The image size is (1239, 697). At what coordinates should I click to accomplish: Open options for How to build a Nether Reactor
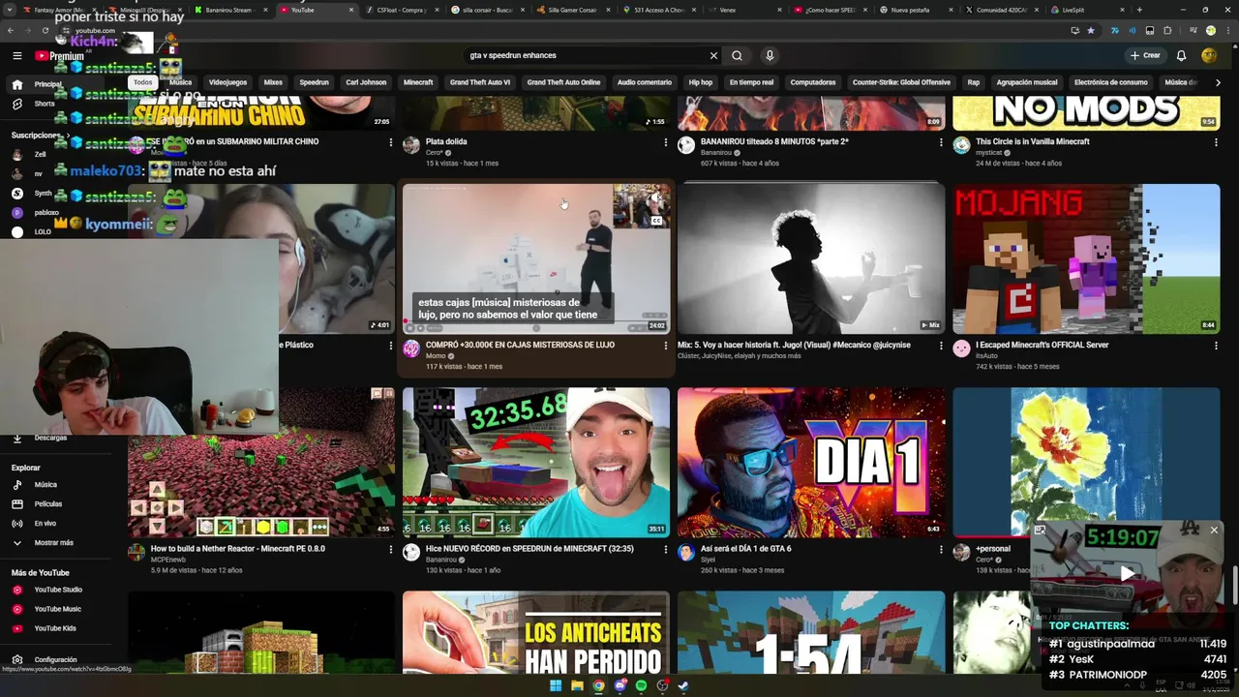(391, 549)
